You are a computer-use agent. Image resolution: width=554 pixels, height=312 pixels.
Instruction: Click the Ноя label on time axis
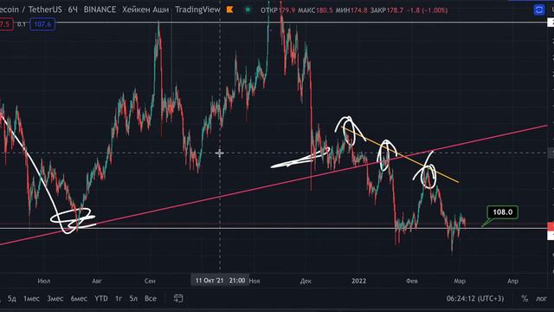[254, 281]
